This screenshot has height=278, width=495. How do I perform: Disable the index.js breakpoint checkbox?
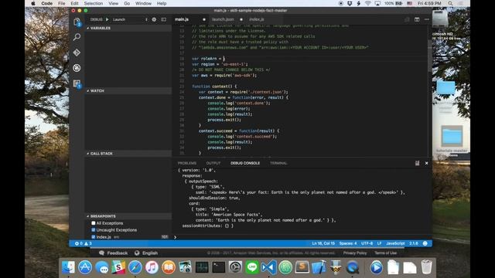click(94, 237)
